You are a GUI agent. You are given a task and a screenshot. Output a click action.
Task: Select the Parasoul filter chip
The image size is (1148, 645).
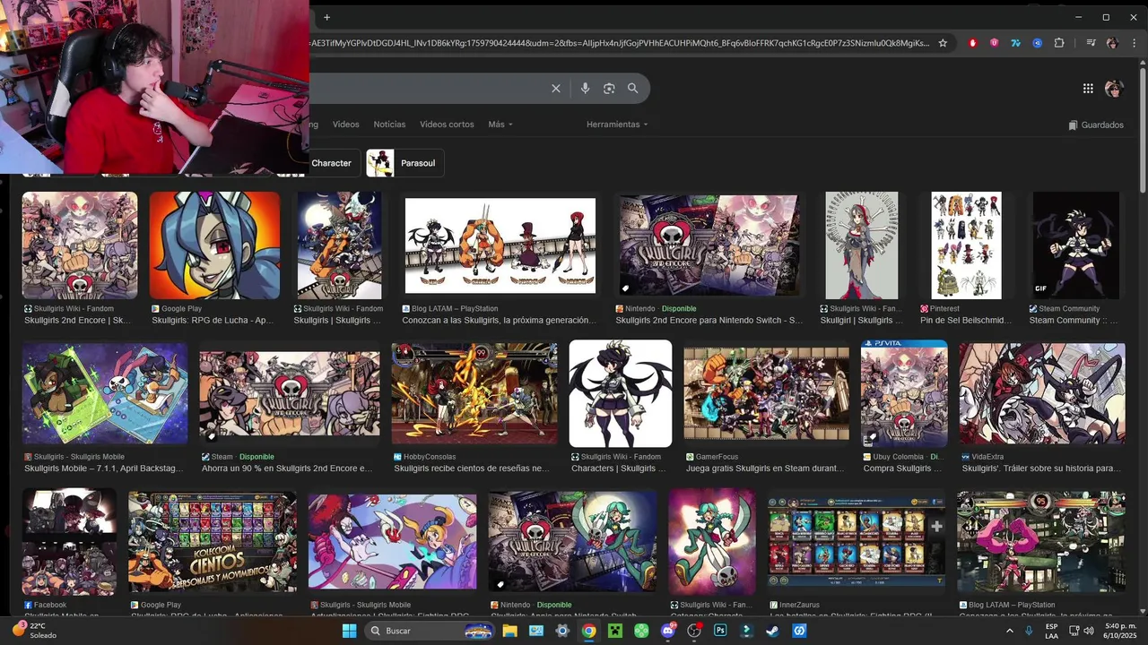pyautogui.click(x=405, y=163)
